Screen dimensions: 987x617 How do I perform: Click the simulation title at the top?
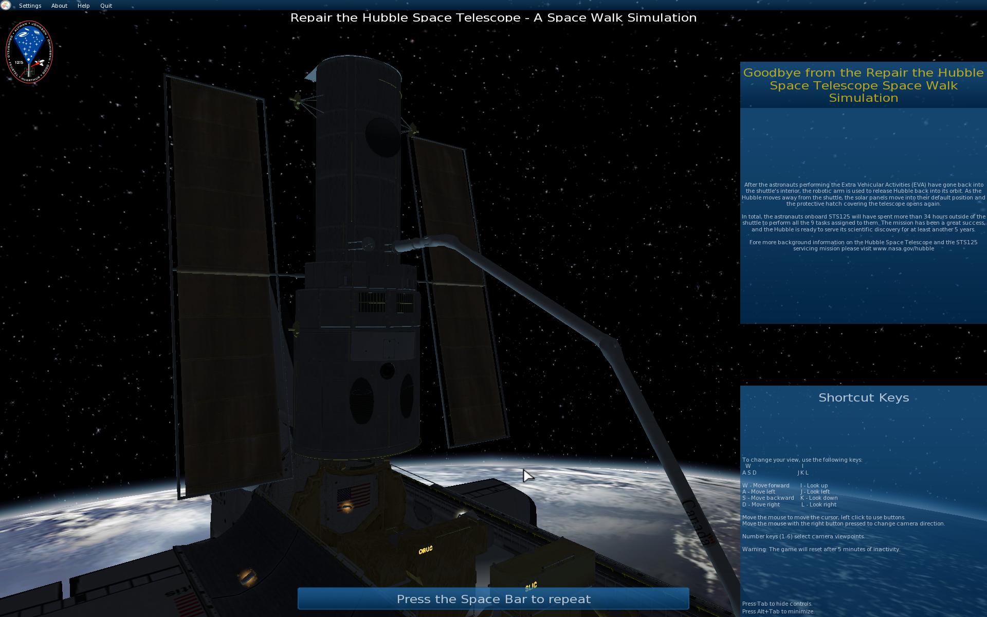point(493,17)
